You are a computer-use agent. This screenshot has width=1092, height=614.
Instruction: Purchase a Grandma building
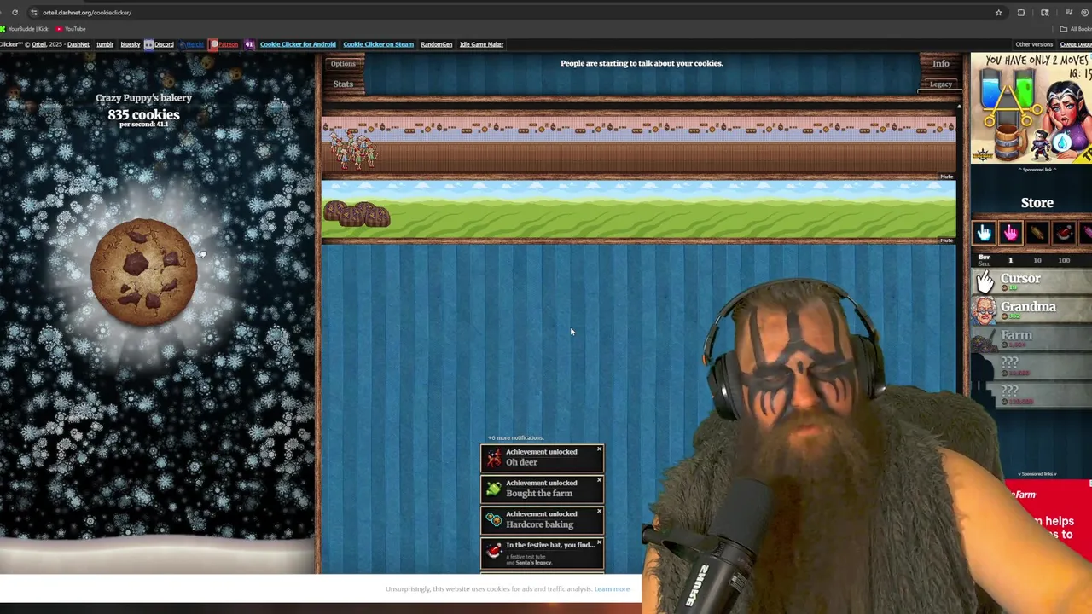click(x=1031, y=309)
